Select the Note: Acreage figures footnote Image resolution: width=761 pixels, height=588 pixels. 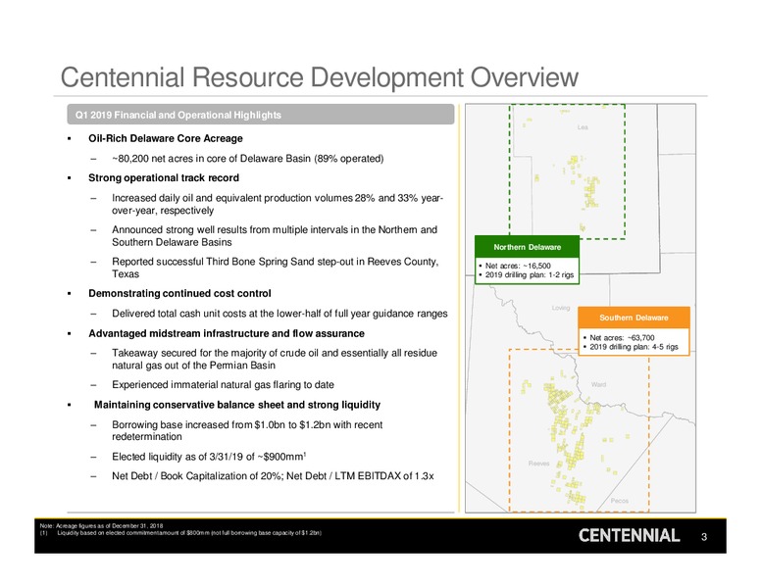point(101,525)
